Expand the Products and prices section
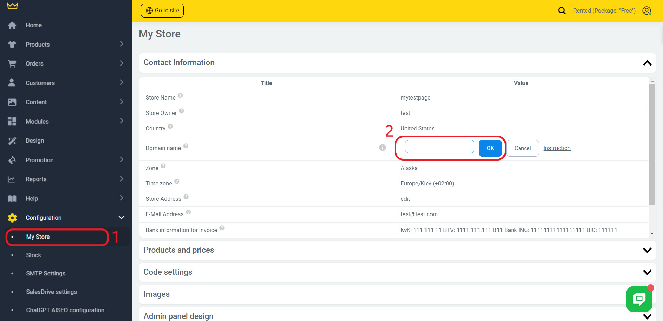Image resolution: width=663 pixels, height=321 pixels. [647, 250]
